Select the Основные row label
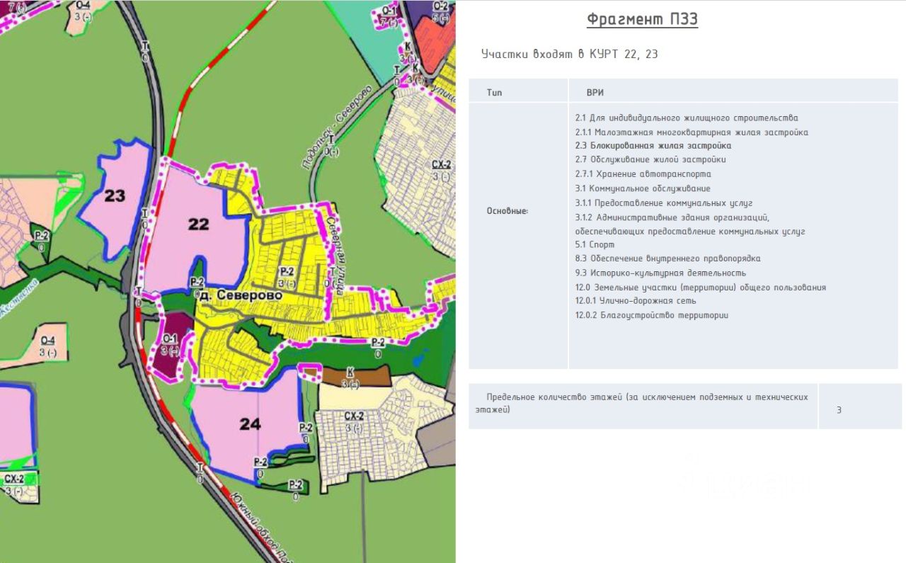This screenshot has height=563, width=906. [x=507, y=211]
